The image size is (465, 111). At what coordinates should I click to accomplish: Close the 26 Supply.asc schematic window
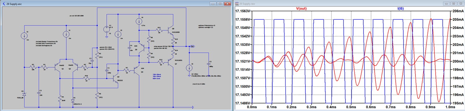tap(227, 3)
